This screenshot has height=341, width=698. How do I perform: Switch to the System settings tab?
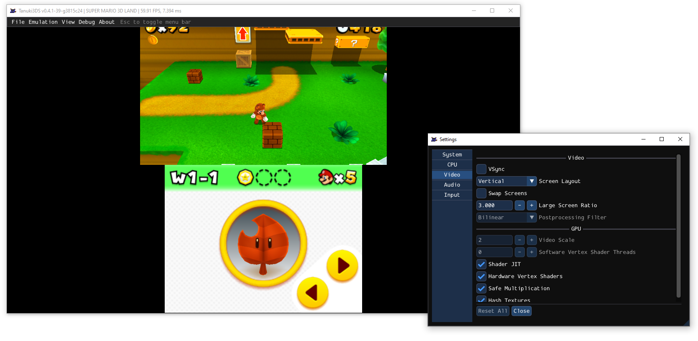[x=452, y=155]
